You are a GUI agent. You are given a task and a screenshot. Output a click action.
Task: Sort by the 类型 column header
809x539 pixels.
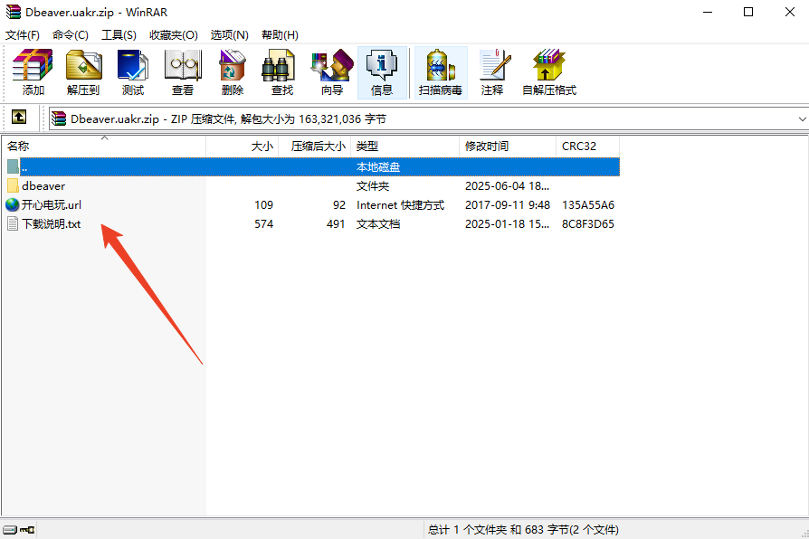click(405, 147)
